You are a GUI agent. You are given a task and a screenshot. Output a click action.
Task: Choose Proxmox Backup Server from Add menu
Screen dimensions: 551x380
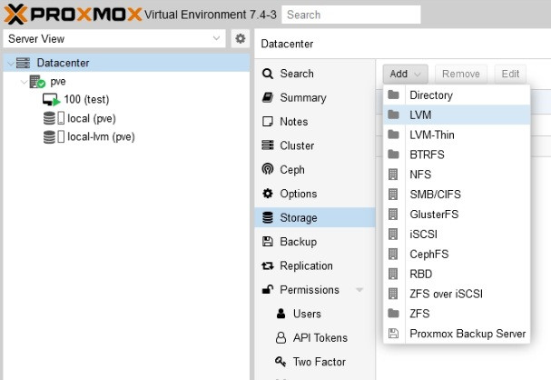click(x=457, y=334)
